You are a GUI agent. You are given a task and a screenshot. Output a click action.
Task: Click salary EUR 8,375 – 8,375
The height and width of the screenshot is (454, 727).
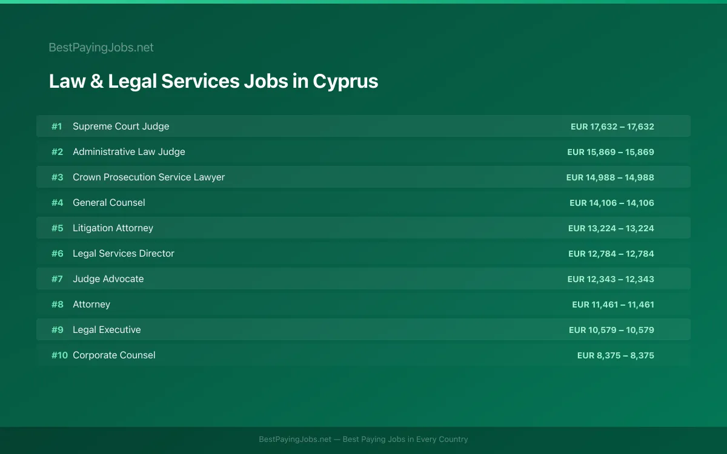(x=616, y=355)
